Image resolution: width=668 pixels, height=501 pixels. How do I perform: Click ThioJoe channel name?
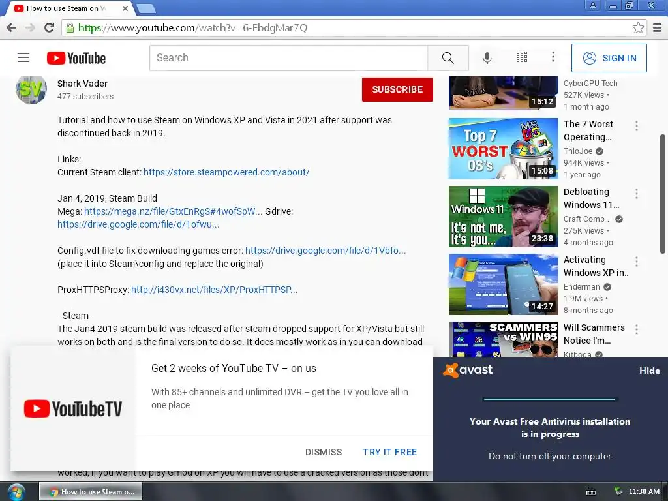[x=578, y=151]
